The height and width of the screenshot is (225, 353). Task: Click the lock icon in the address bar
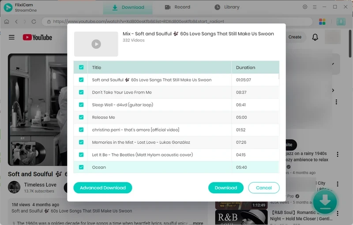pyautogui.click(x=49, y=22)
